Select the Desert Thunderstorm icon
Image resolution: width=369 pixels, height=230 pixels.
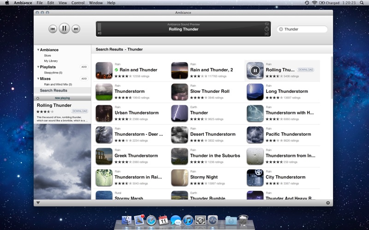click(x=179, y=135)
